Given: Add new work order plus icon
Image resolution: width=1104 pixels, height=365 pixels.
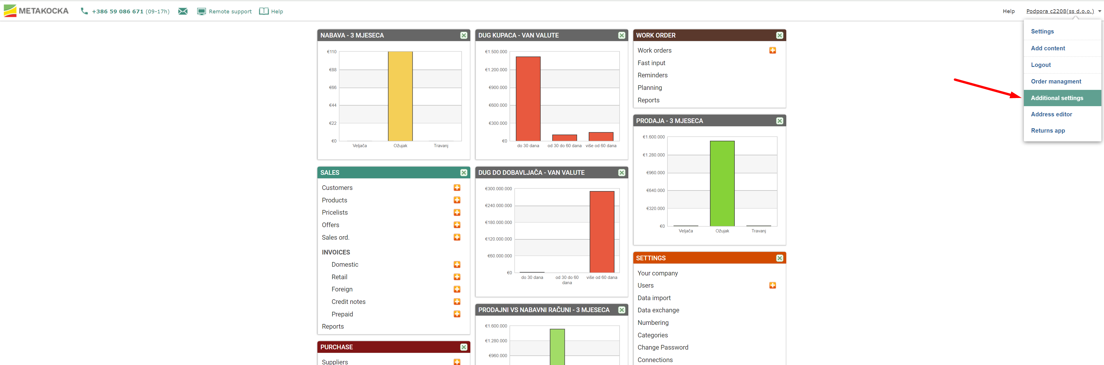Looking at the screenshot, I should [x=772, y=51].
